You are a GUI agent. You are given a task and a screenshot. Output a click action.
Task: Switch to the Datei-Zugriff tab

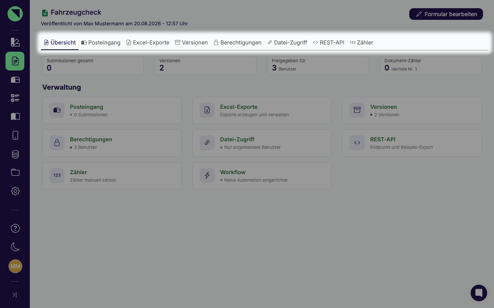pos(287,42)
